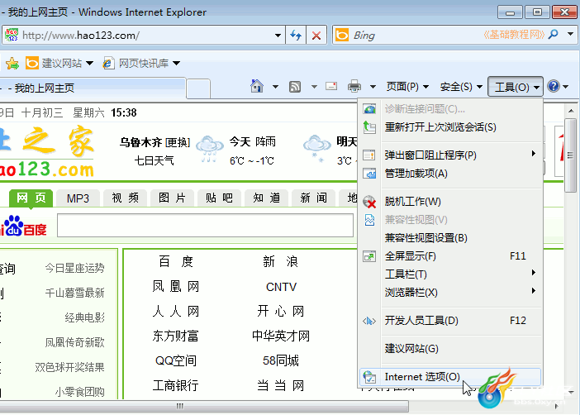This screenshot has height=415, width=580.
Task: Open the CNTV site link
Action: point(281,287)
